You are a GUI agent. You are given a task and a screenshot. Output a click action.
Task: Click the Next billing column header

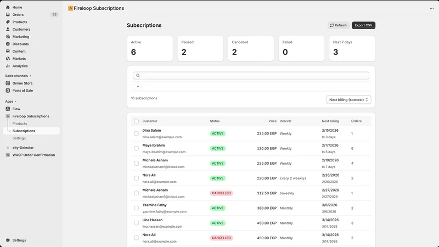[x=330, y=121]
